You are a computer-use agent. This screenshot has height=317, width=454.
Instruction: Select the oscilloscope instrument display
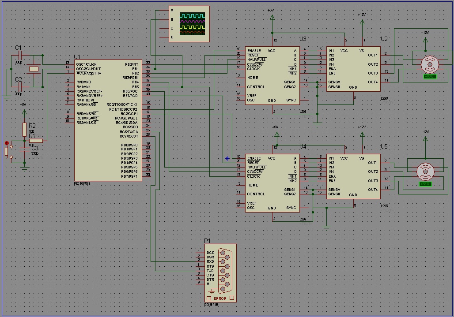point(192,24)
